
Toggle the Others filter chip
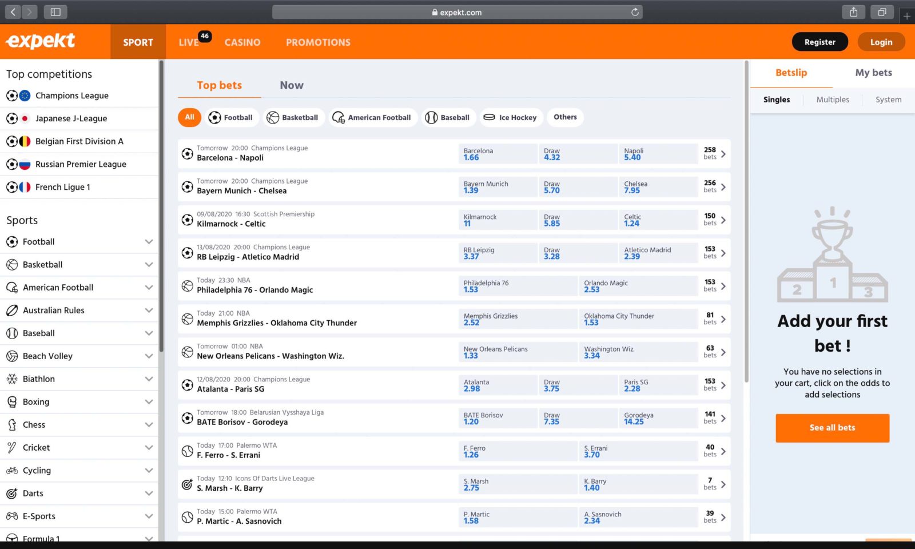tap(565, 117)
